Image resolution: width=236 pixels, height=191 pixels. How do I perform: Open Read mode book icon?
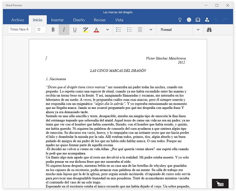coord(198,20)
